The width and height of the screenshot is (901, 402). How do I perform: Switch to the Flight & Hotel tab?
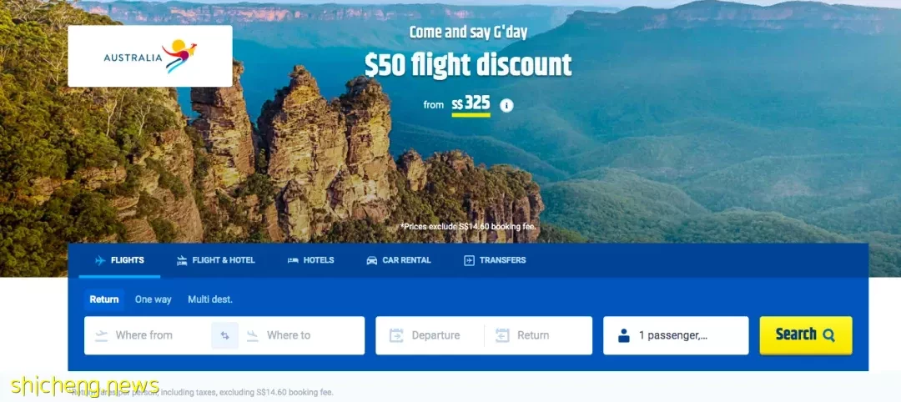(216, 260)
